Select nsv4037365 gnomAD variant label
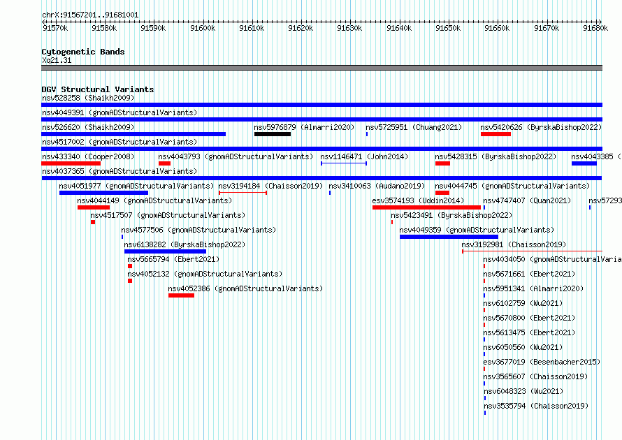Viewport: 622px width, 440px height. click(x=120, y=171)
